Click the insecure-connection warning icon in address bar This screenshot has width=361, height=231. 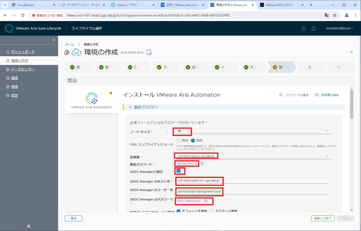33,15
